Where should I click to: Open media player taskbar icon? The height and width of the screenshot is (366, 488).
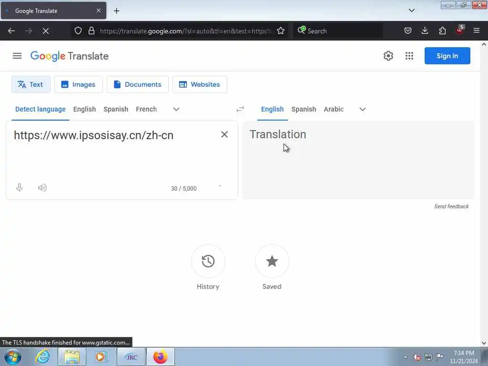101,356
